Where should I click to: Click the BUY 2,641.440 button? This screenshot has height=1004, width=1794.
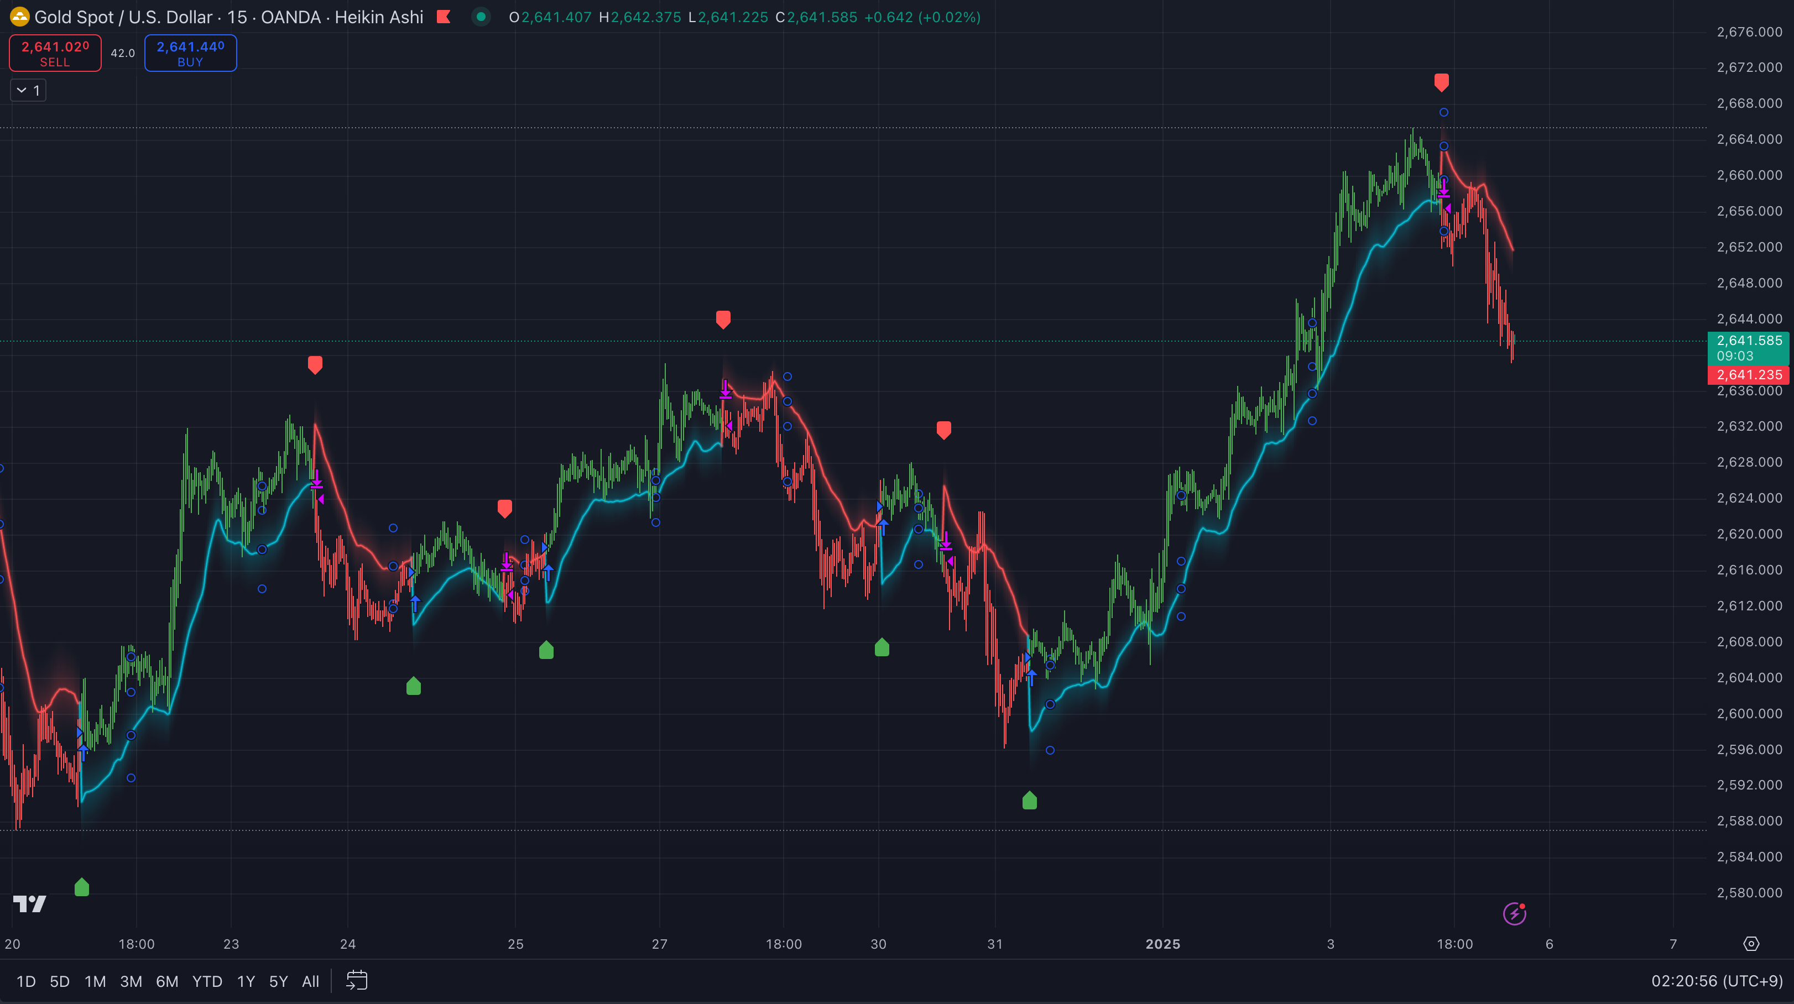coord(190,53)
